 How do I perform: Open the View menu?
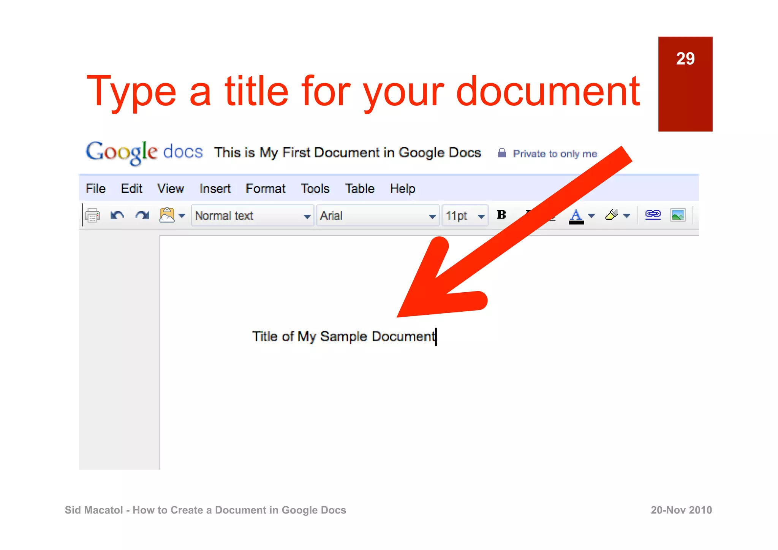pos(171,189)
